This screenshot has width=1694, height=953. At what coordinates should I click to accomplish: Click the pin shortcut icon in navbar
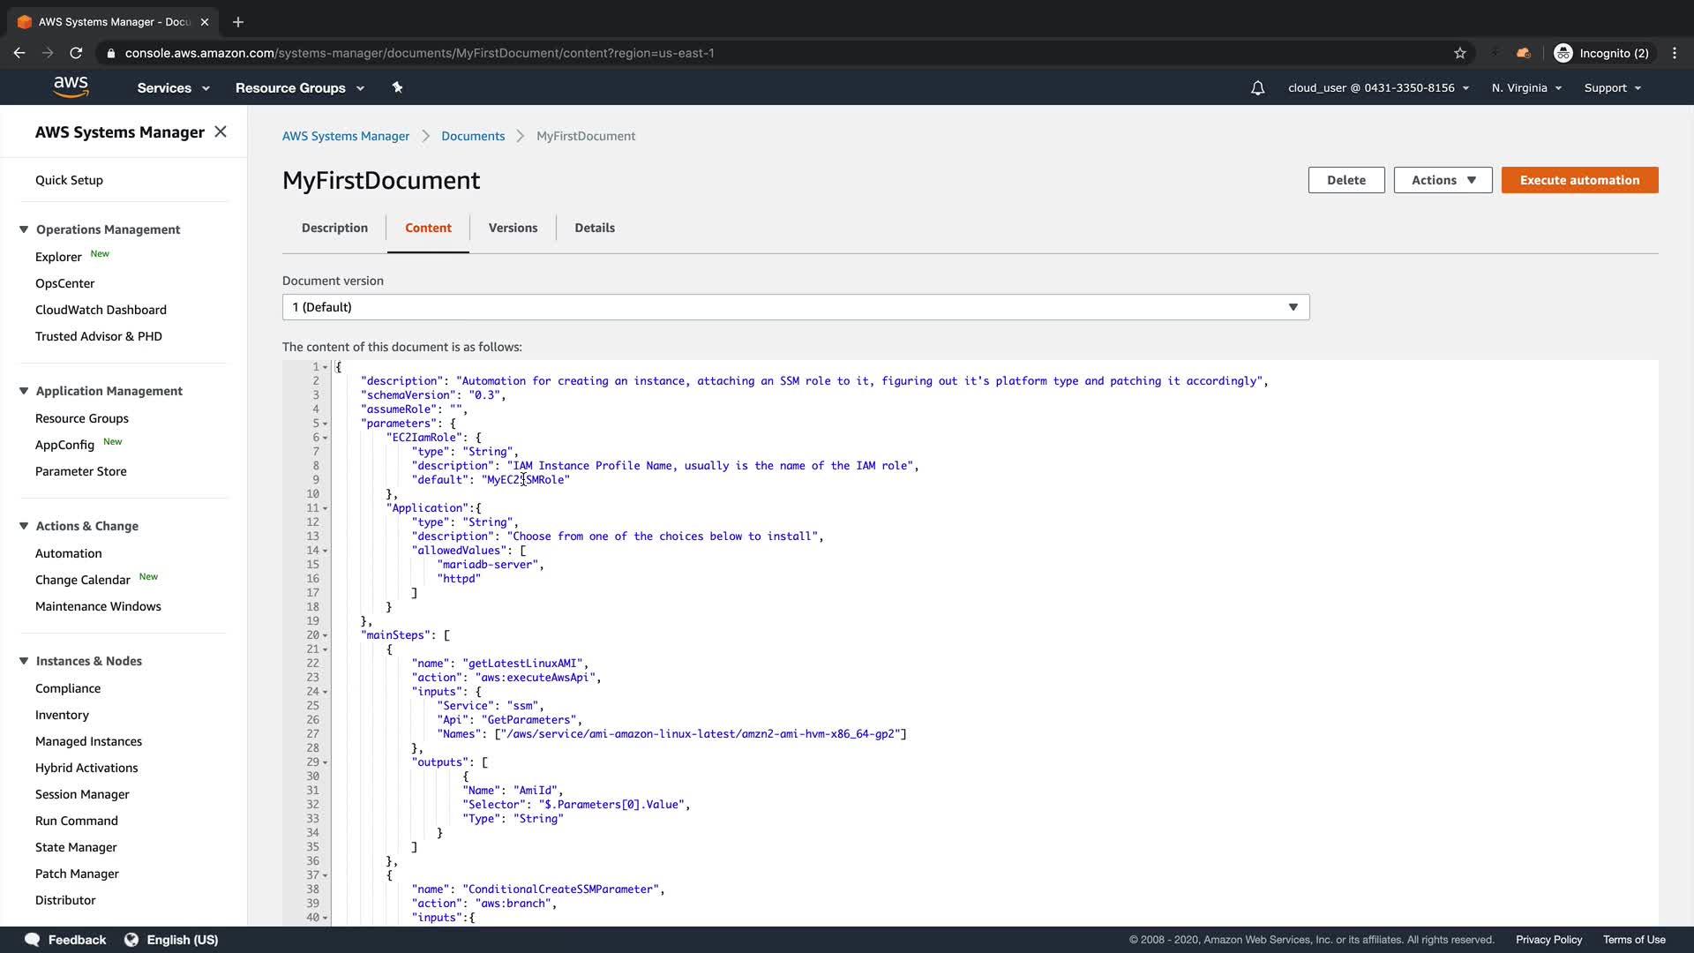397,87
